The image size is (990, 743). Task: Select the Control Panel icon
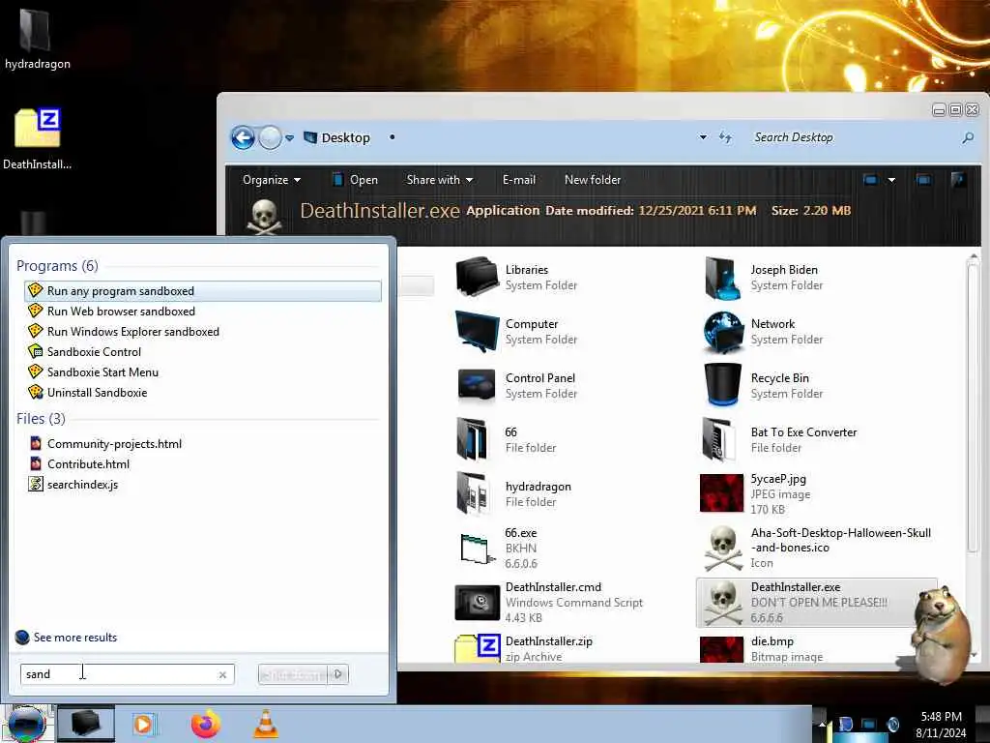(478, 385)
